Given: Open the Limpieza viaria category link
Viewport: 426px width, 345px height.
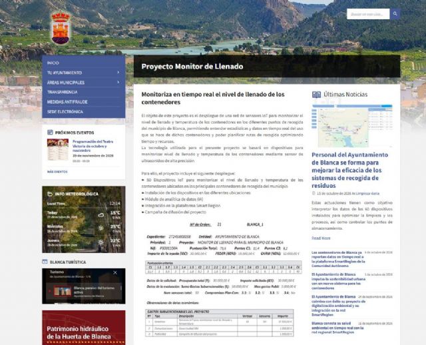Looking at the screenshot, I should pyautogui.click(x=367, y=194).
